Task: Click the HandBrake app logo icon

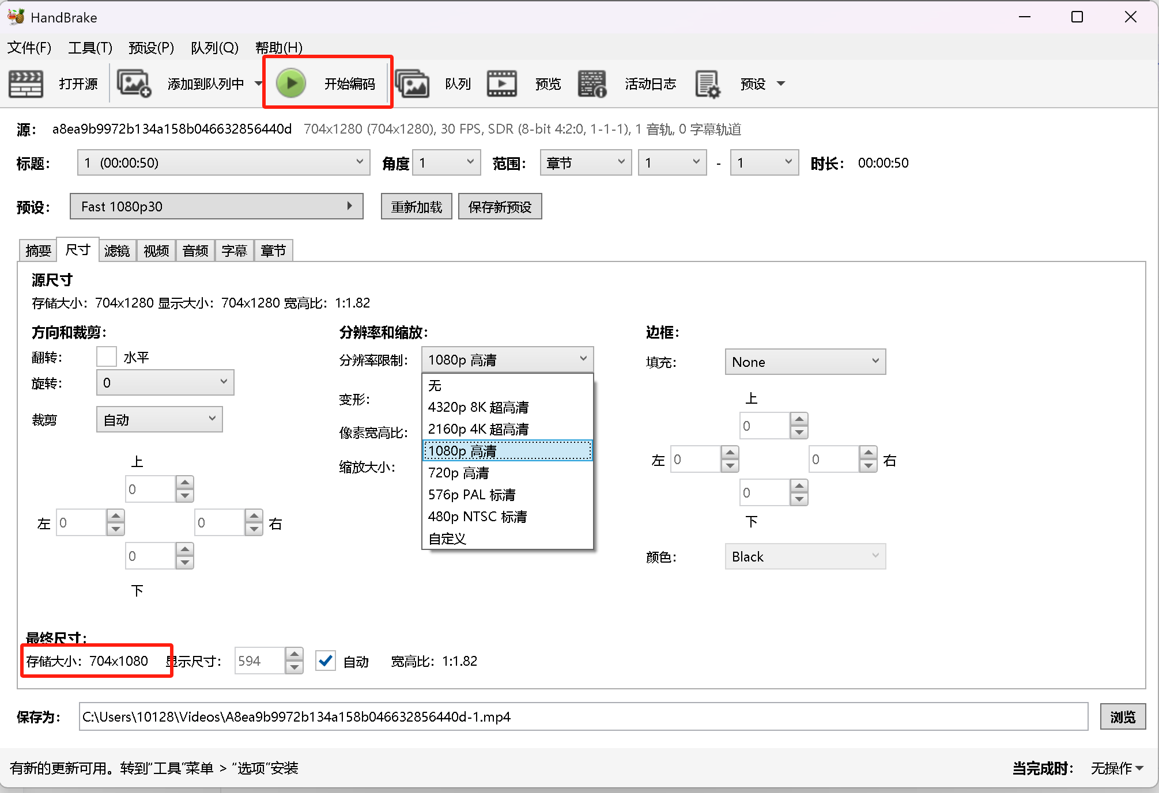Action: [x=16, y=17]
